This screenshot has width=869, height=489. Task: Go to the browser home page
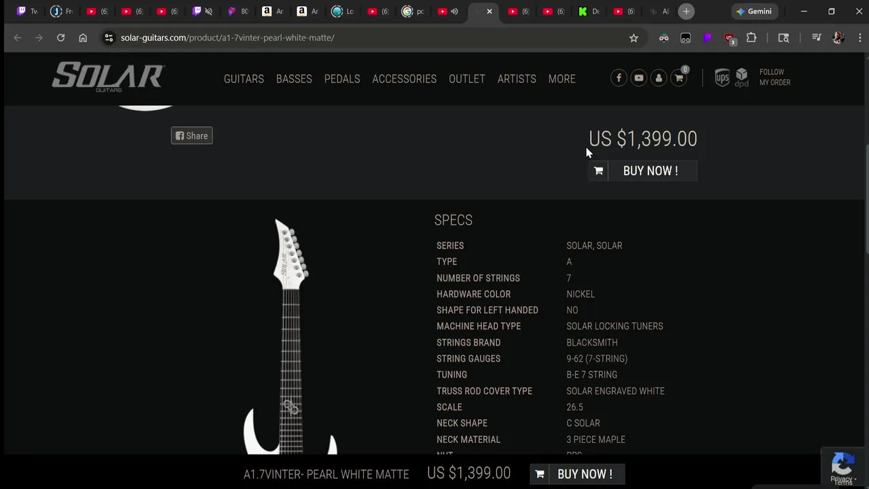point(83,38)
